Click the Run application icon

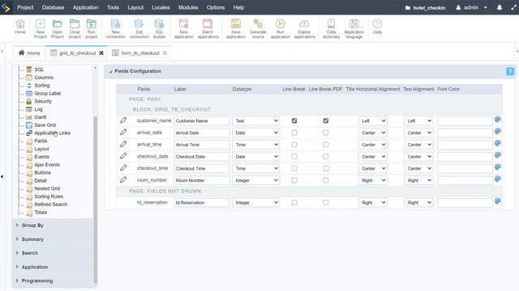[280, 29]
